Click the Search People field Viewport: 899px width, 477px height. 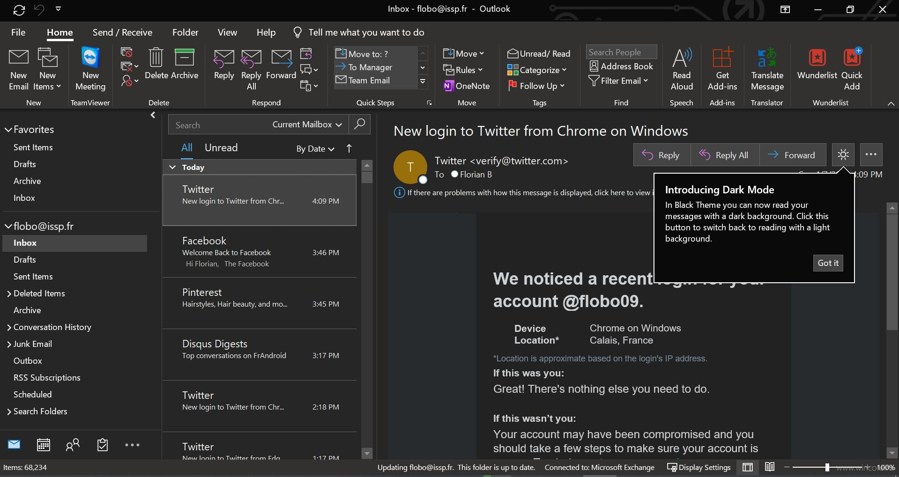(x=621, y=51)
